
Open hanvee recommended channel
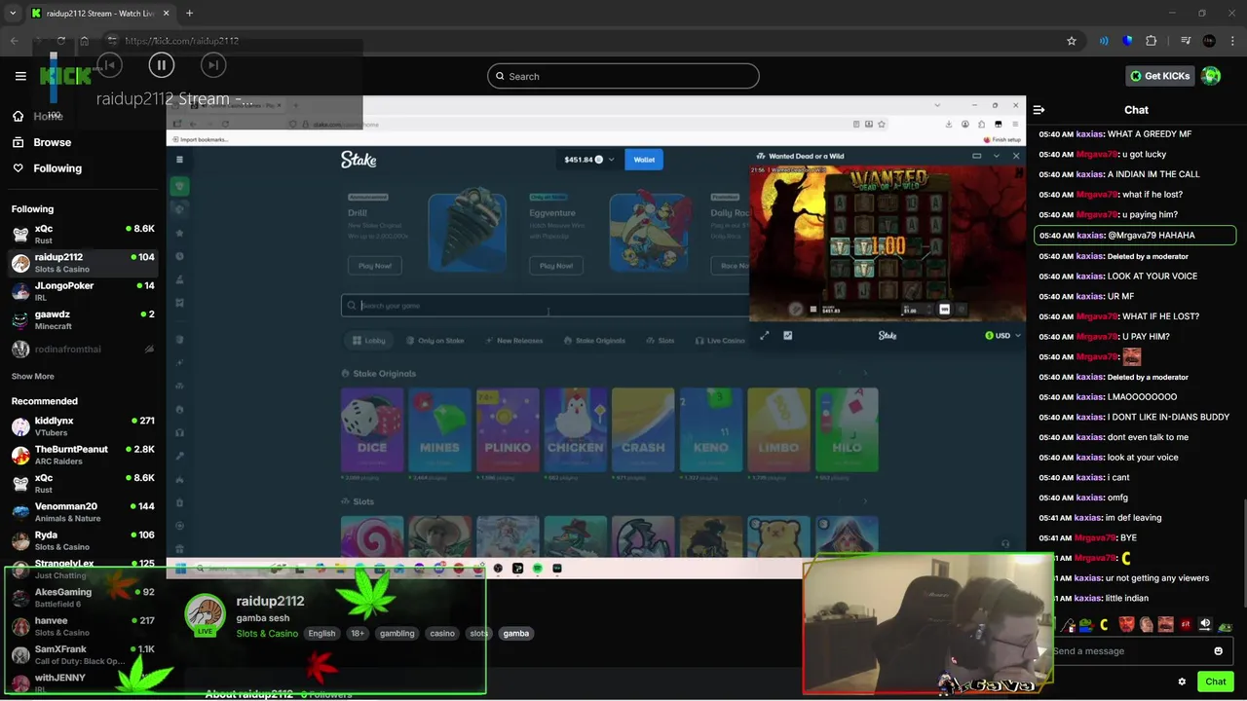point(83,626)
